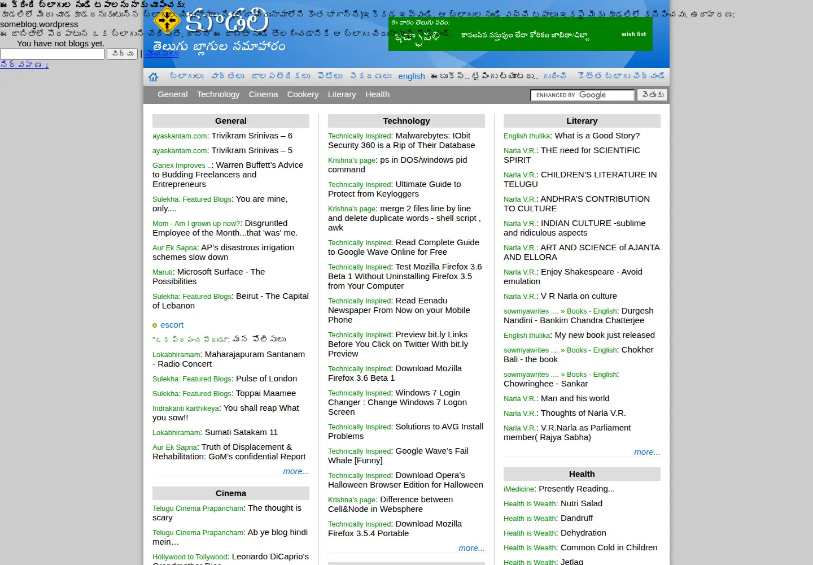Click the escort link in General list
The width and height of the screenshot is (813, 565).
172,325
